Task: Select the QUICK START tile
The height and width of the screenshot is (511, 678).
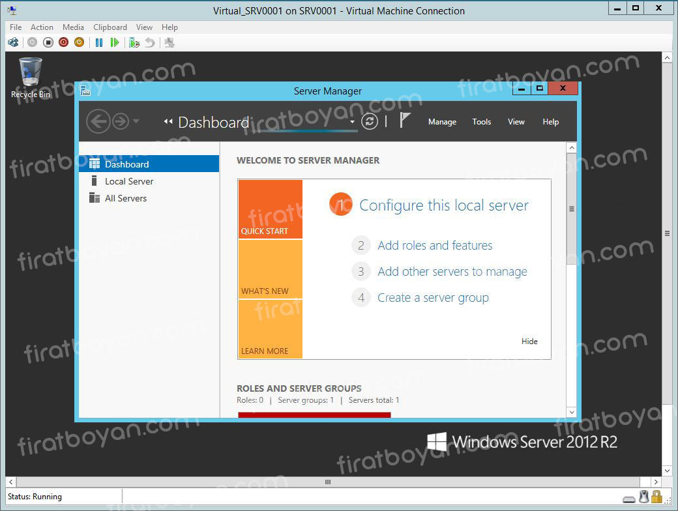Action: [271, 209]
